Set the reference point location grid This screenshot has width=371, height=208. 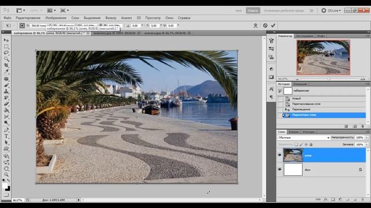pyautogui.click(x=22, y=25)
